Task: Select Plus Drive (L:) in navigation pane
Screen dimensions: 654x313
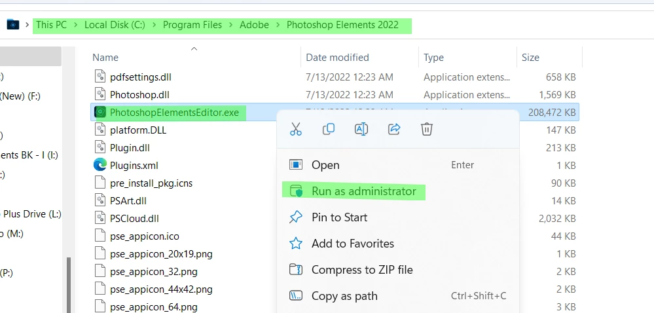Action: [31, 214]
